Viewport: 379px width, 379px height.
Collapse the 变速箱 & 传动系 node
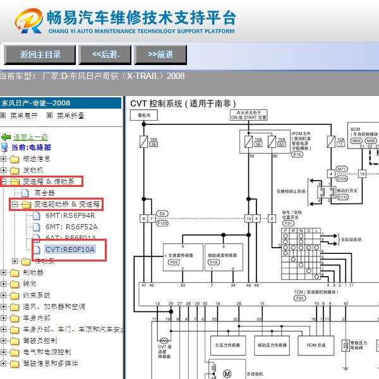(x=3, y=181)
